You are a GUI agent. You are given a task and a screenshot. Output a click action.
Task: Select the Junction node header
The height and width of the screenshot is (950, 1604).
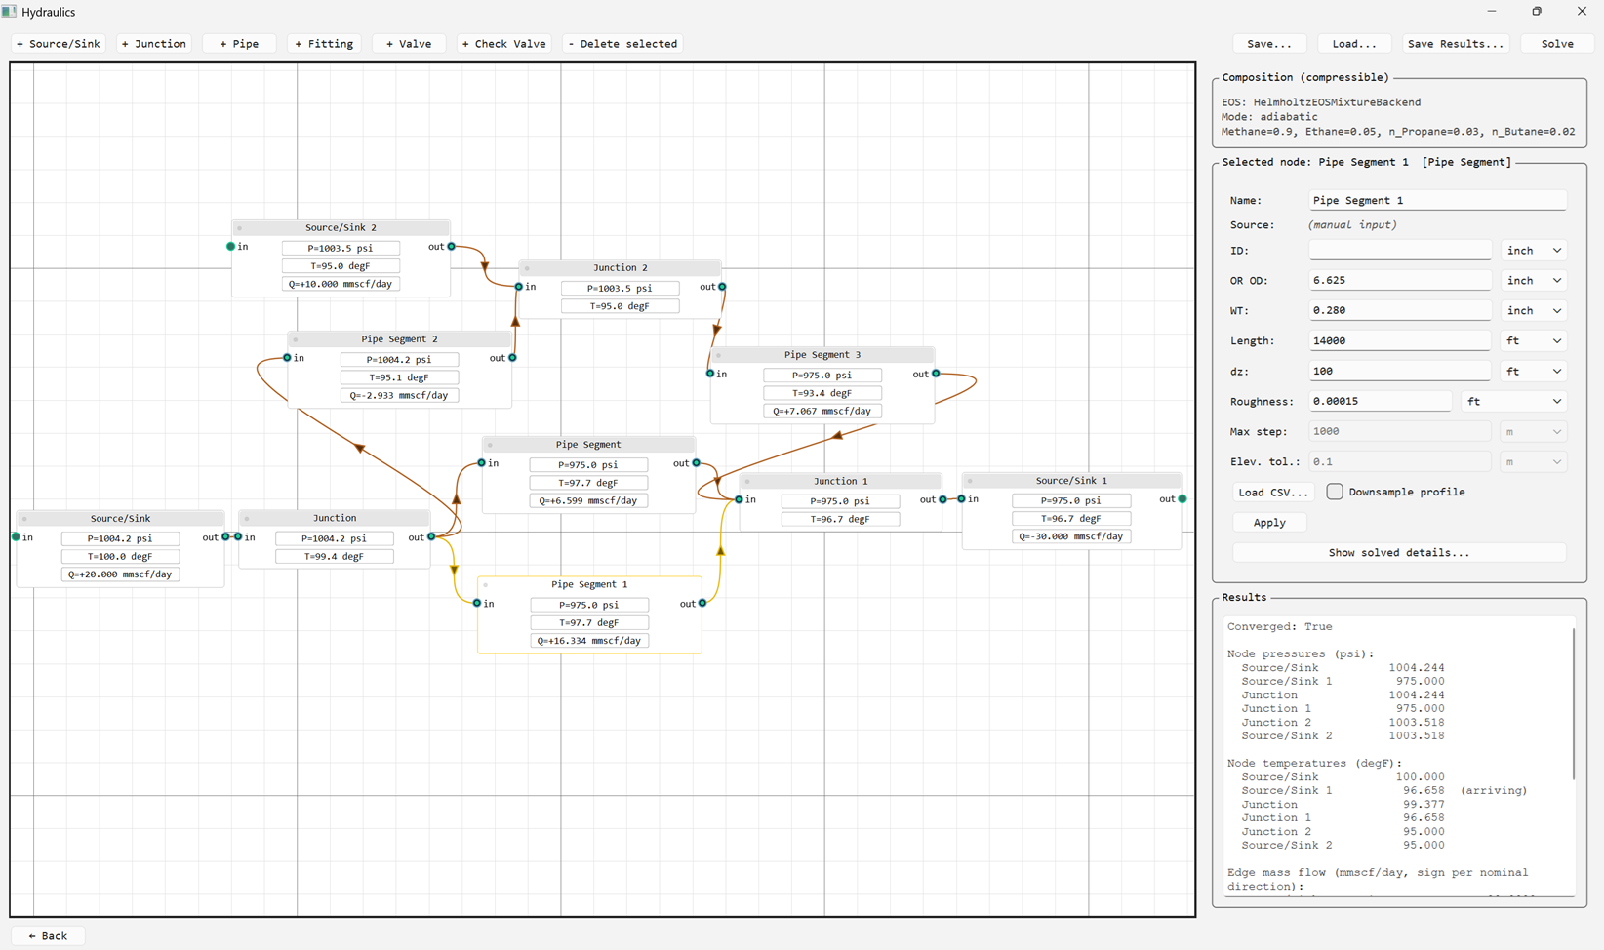pos(335,519)
